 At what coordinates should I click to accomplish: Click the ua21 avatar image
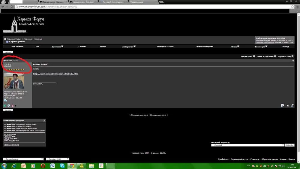(x=14, y=81)
